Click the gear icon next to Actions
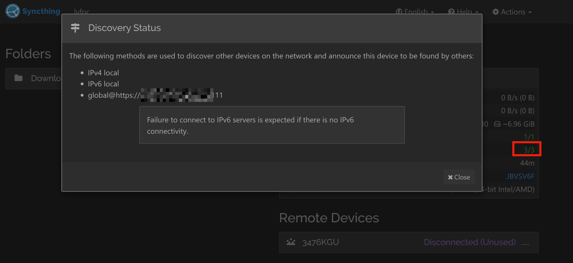 coord(496,12)
